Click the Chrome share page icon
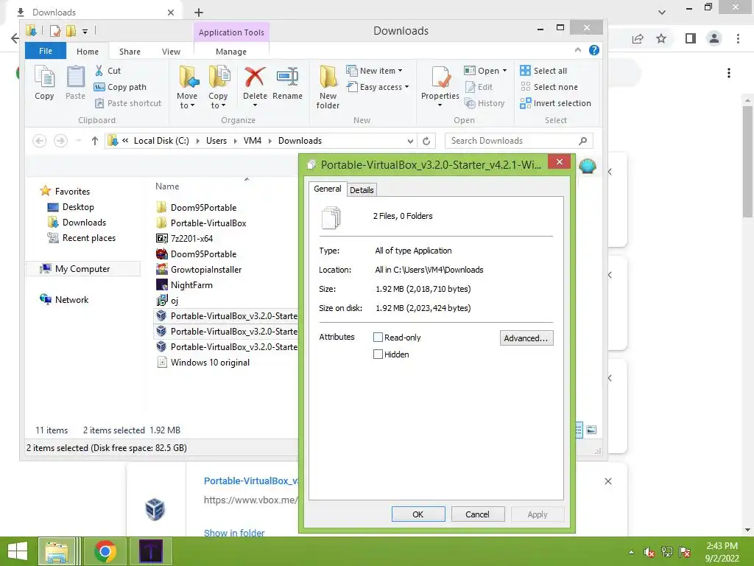The height and width of the screenshot is (566, 754). pyautogui.click(x=638, y=38)
